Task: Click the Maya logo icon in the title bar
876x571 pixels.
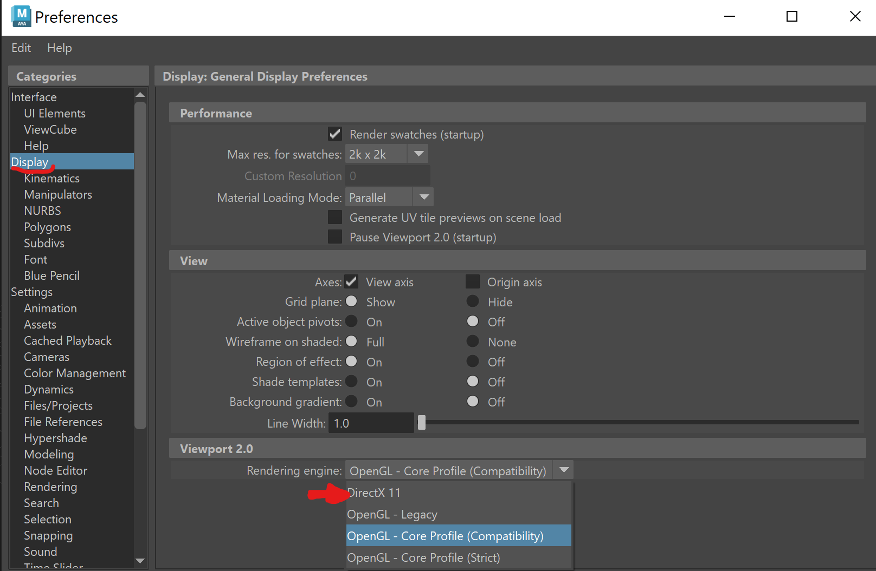Action: [x=20, y=16]
